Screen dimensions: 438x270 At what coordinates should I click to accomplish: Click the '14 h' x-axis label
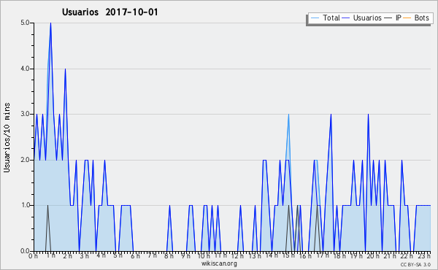click(272, 255)
